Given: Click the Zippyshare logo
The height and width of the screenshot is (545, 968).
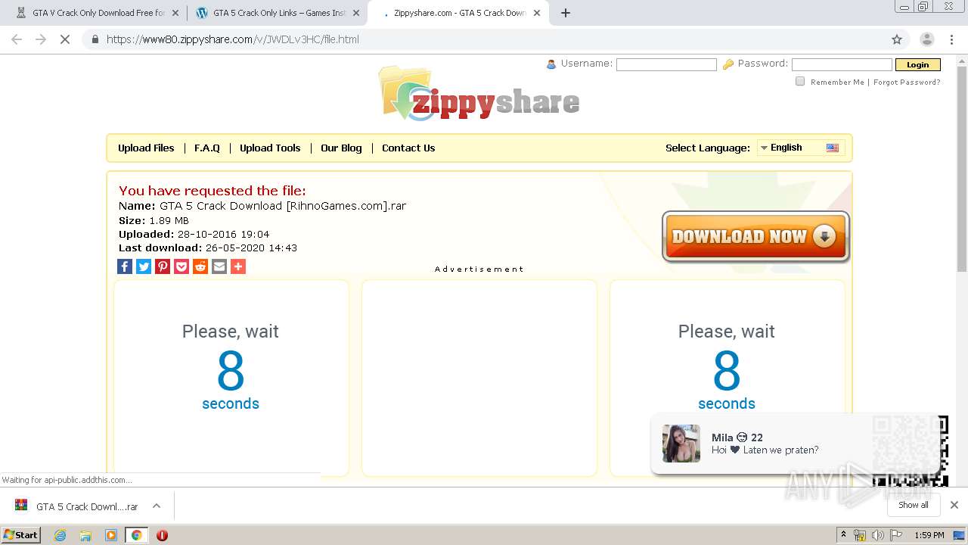Looking at the screenshot, I should pos(479,94).
